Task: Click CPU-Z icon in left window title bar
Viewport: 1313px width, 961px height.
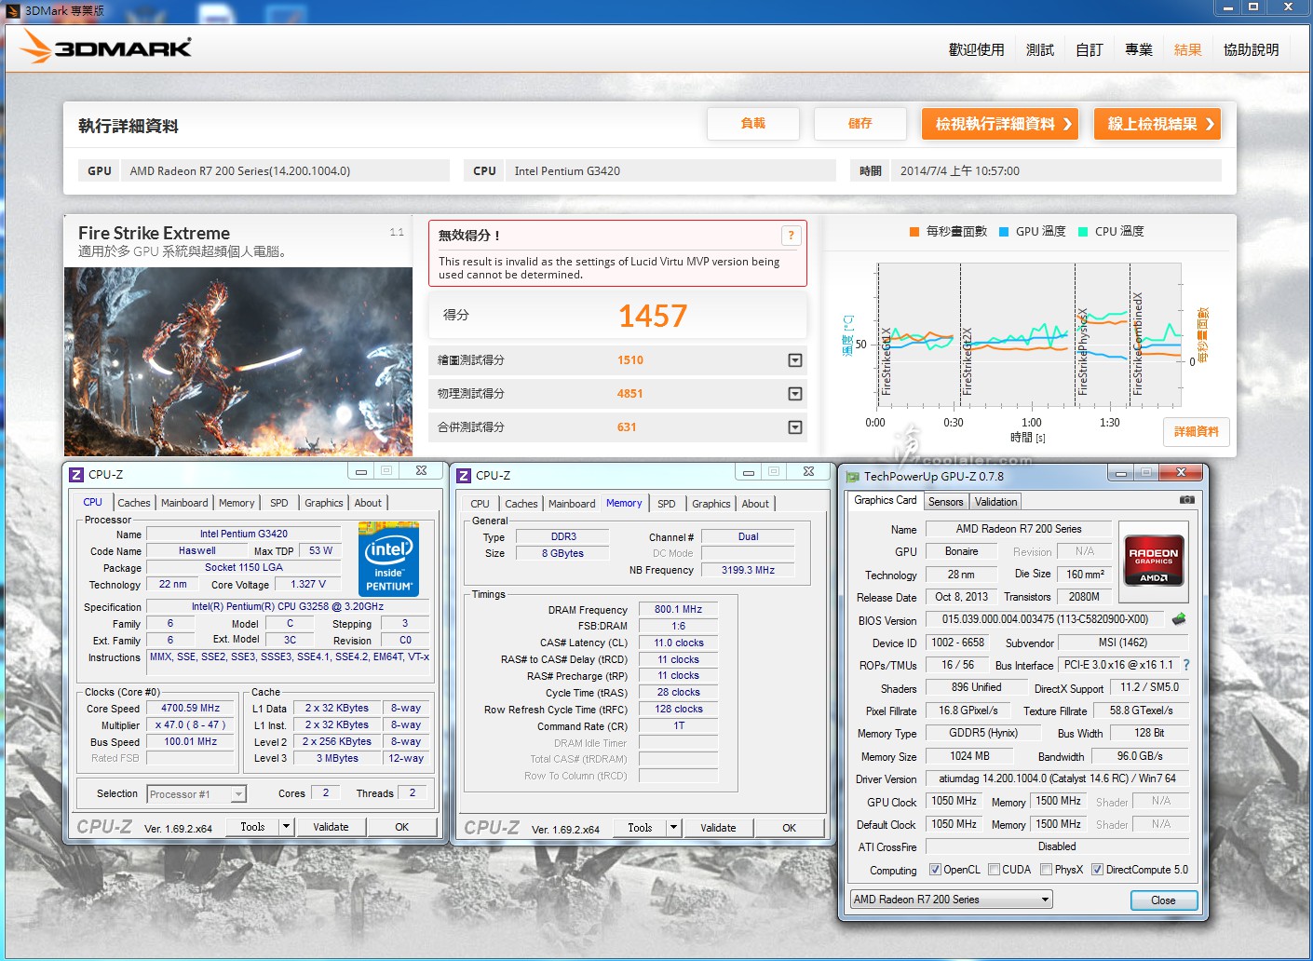Action: (76, 474)
